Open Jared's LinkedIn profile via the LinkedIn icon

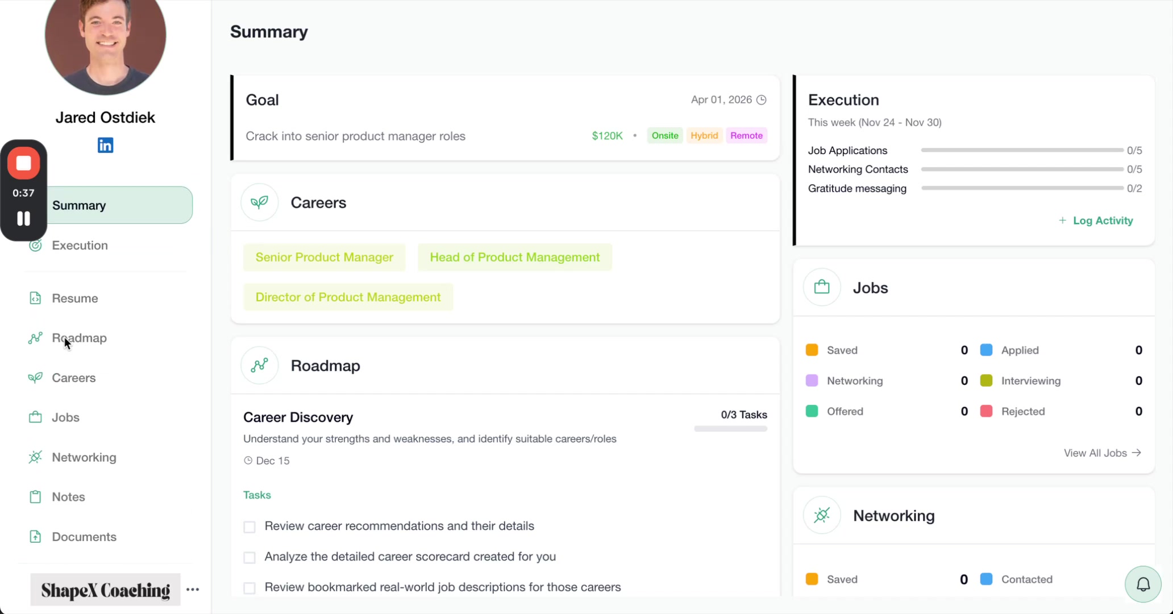[105, 145]
